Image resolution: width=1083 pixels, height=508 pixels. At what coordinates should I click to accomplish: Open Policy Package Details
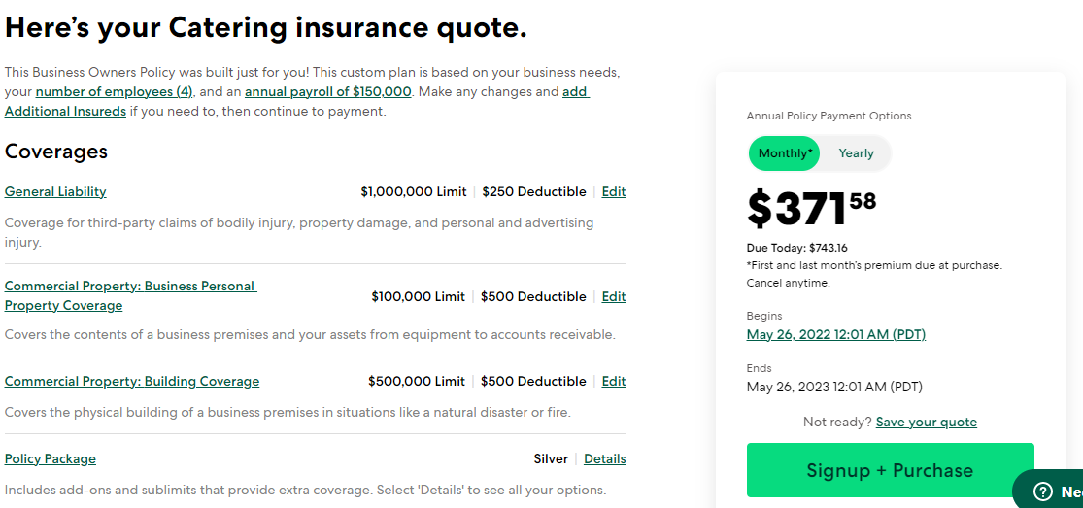tap(604, 459)
